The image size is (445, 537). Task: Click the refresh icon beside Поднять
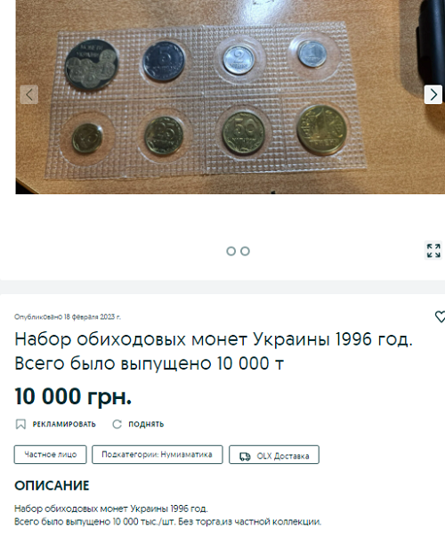tap(117, 424)
